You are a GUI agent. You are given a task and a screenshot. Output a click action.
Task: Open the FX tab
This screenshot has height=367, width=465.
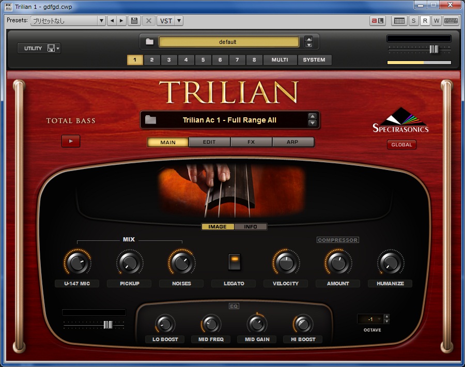[251, 142]
